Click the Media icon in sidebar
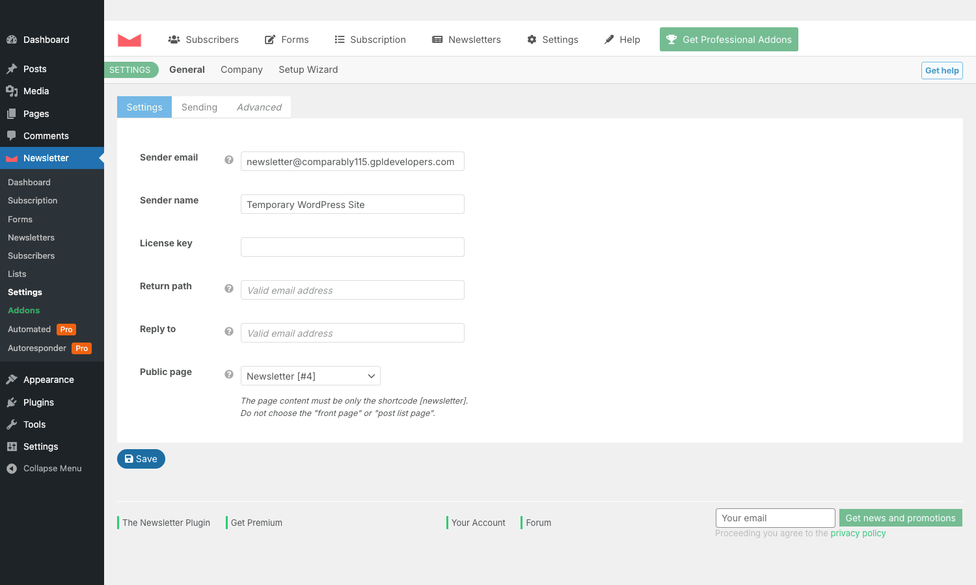Screen dimensions: 976x585 [x=12, y=91]
